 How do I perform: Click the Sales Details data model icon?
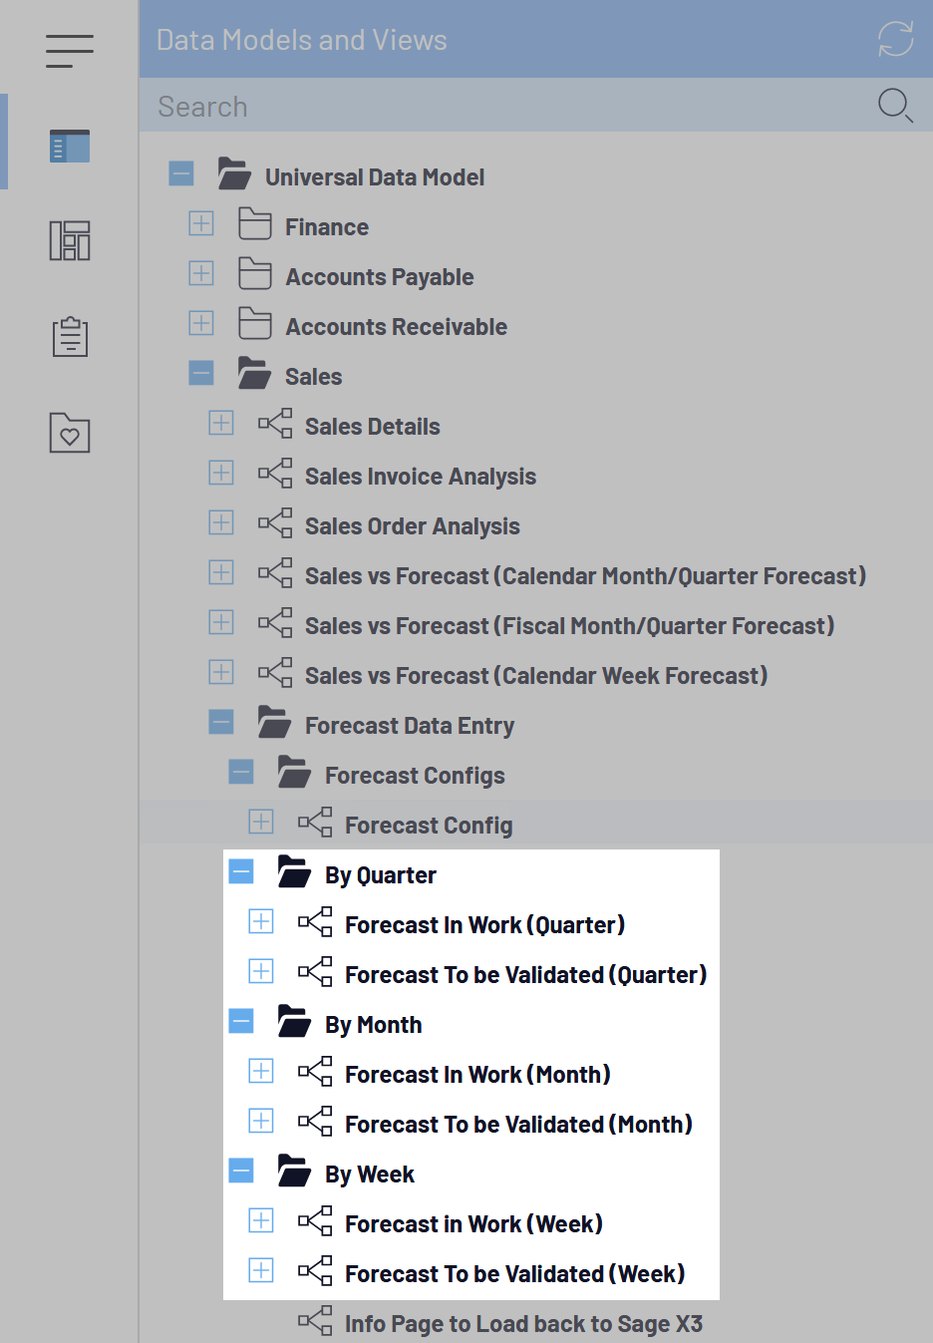(x=275, y=424)
